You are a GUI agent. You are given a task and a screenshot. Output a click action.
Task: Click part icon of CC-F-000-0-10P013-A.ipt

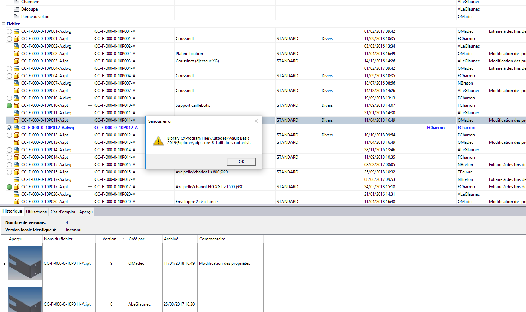17,142
